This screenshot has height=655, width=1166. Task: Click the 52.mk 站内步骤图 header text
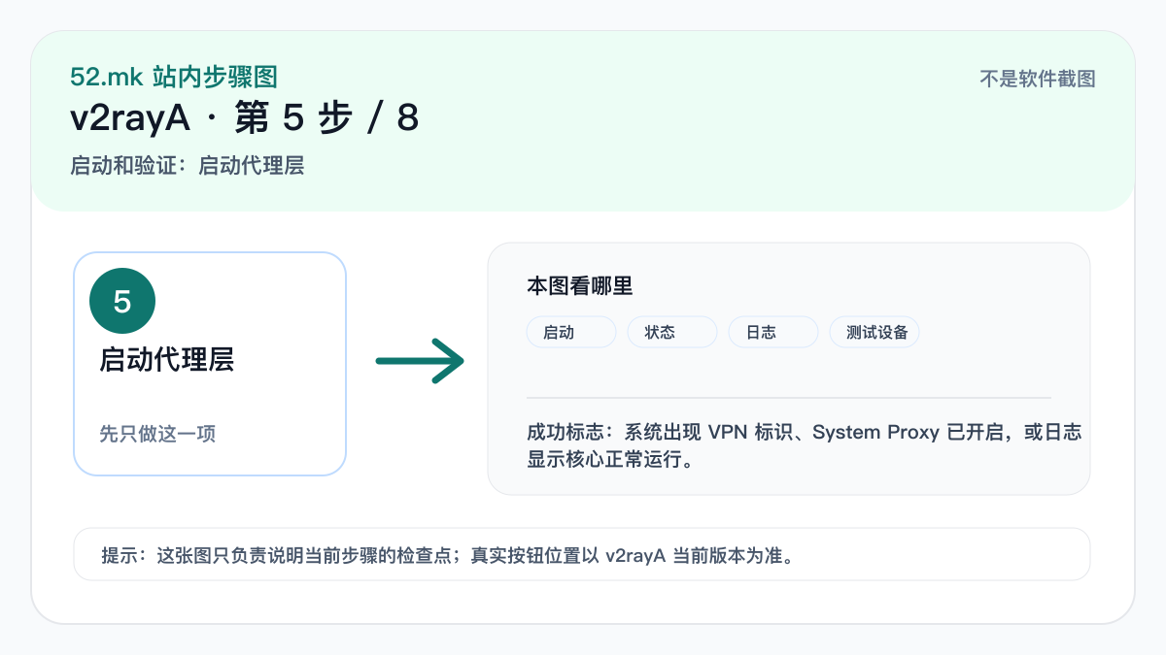click(174, 78)
